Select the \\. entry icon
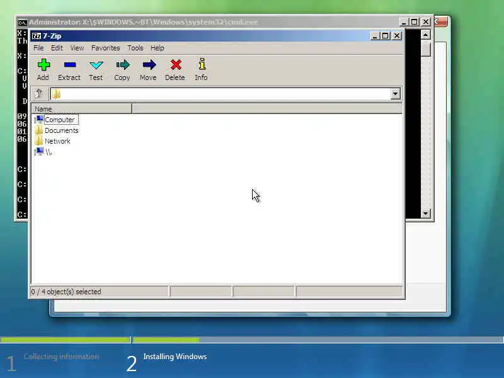Screen dimensions: 504x378 [39, 151]
